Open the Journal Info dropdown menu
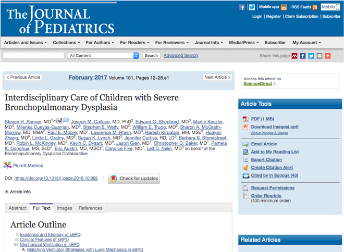This screenshot has width=344, height=252. [208, 43]
